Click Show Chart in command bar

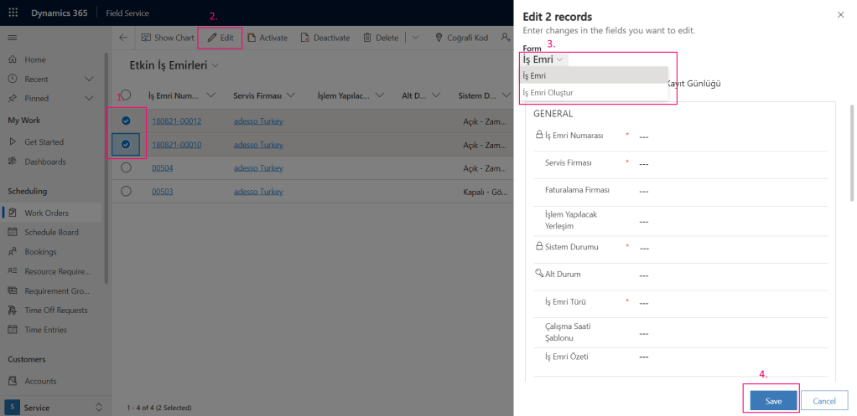click(167, 38)
